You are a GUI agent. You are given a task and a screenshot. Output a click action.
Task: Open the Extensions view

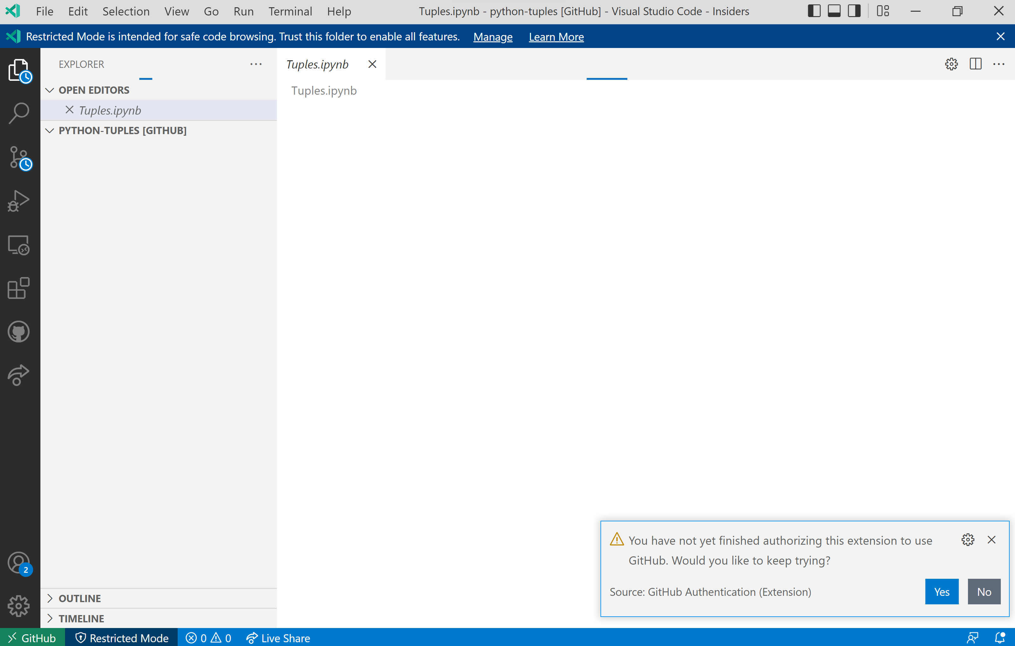tap(19, 288)
